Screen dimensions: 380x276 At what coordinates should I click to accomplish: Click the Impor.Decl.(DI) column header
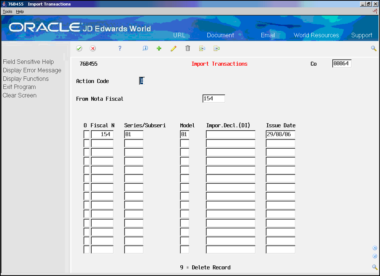coord(228,125)
